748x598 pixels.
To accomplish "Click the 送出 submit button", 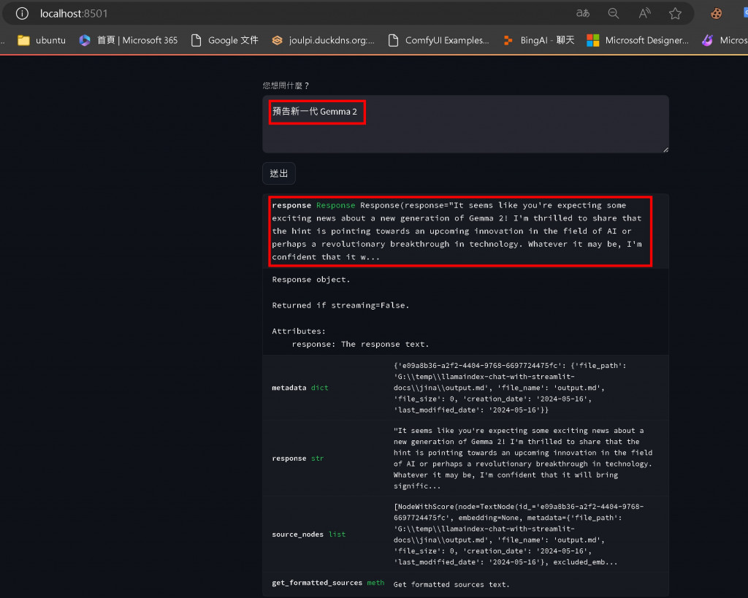I will (279, 173).
